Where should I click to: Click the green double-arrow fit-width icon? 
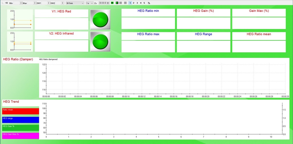(112, 3)
